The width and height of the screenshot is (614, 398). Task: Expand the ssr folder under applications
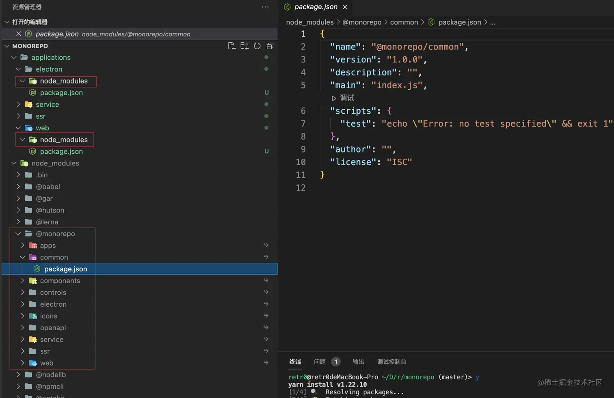[18, 116]
